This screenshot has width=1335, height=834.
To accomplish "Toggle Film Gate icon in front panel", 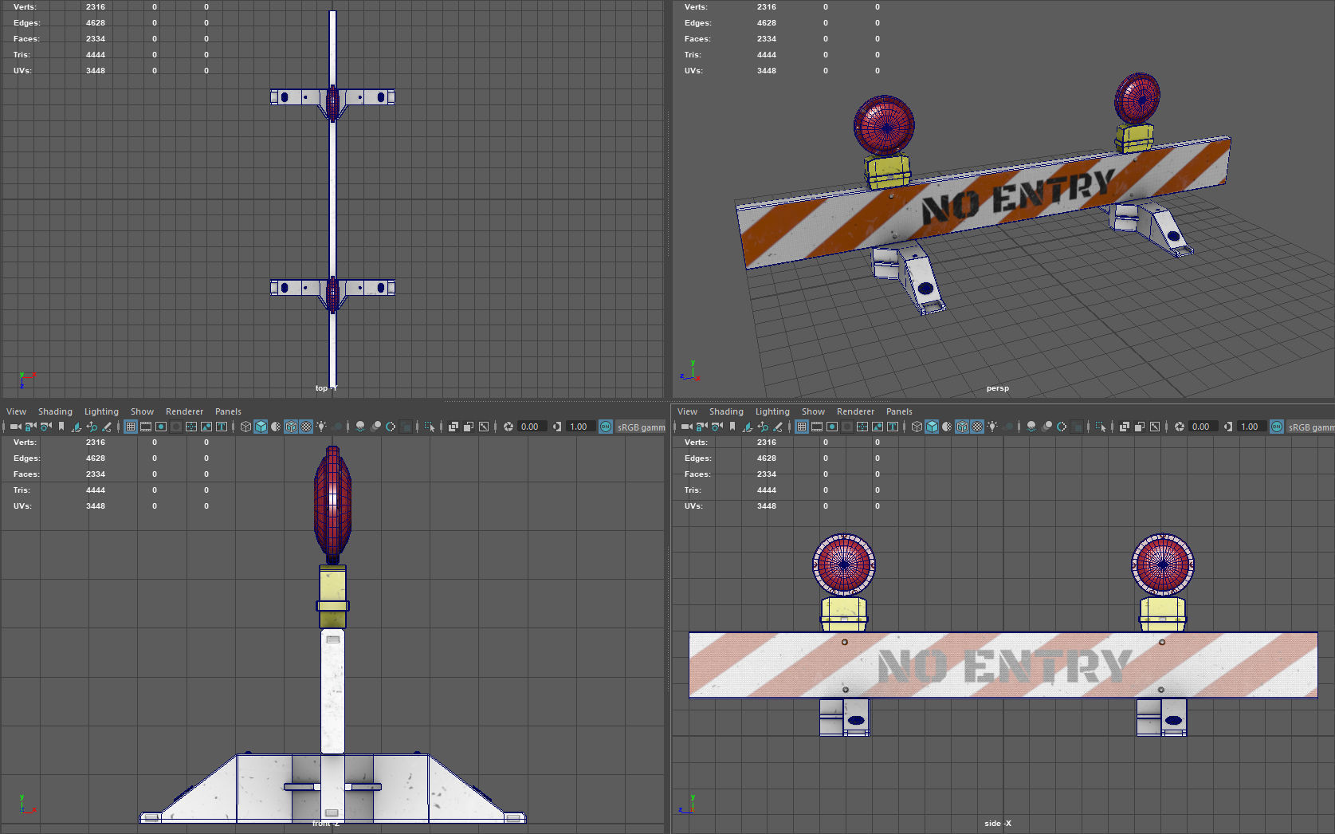I will pos(146,427).
